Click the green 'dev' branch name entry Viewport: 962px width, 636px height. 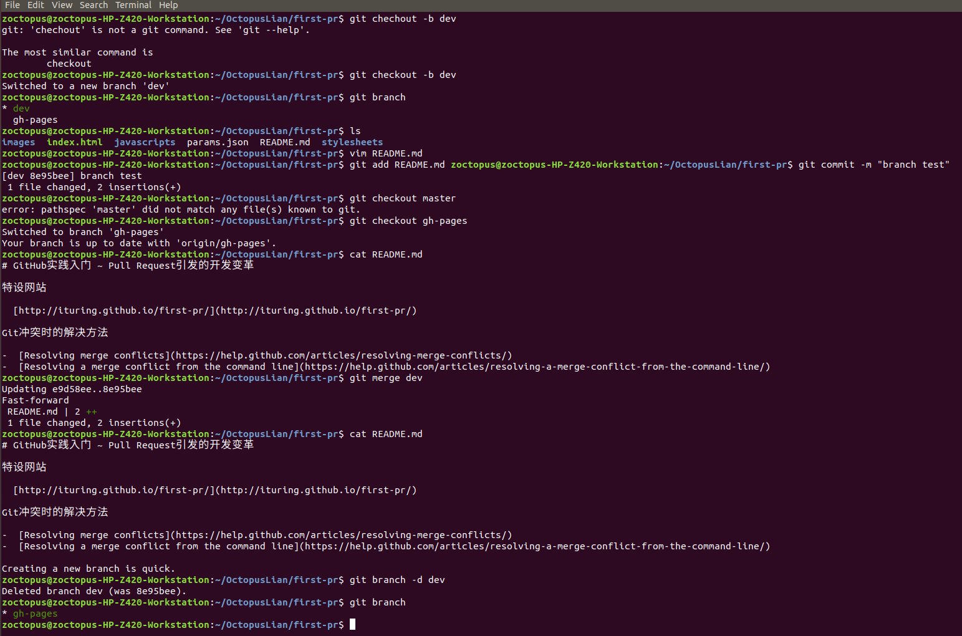point(21,108)
